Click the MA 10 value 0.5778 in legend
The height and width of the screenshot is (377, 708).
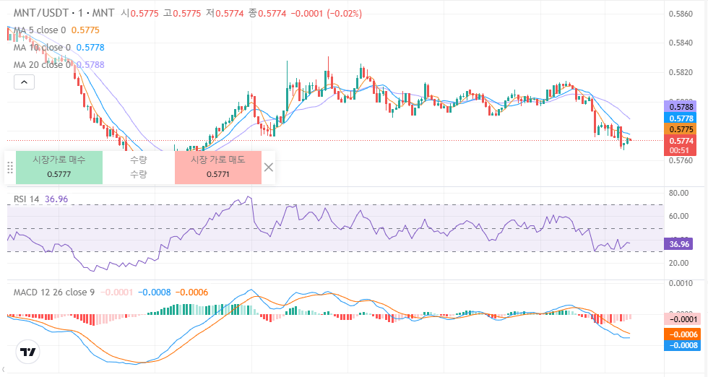pos(90,48)
